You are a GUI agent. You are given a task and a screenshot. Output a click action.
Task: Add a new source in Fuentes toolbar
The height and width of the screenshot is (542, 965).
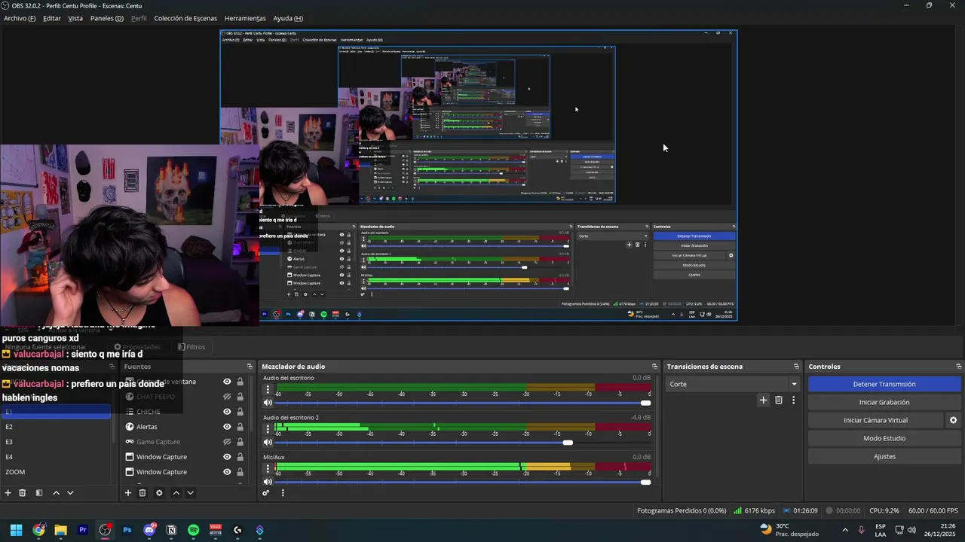pos(128,493)
